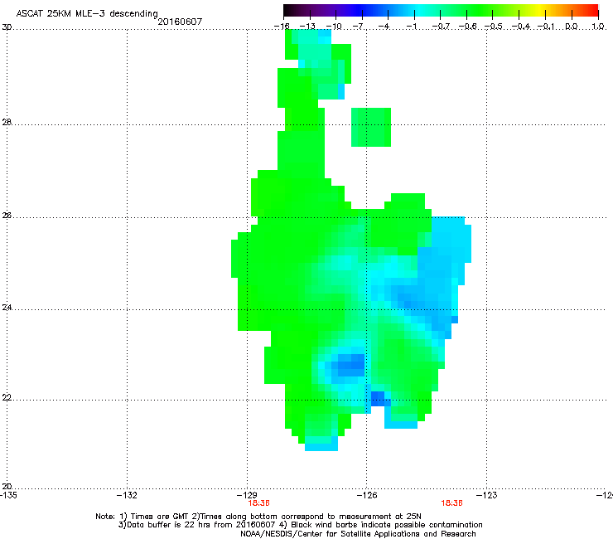This screenshot has height=539, width=613.
Task: Click the colorbar tick label 1.0
Action: click(x=598, y=27)
